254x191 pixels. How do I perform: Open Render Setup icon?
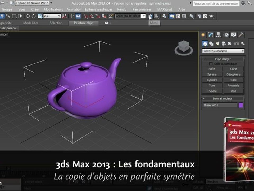tap(199, 16)
